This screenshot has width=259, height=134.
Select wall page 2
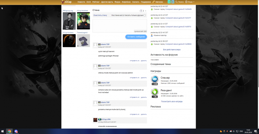tap(143, 11)
